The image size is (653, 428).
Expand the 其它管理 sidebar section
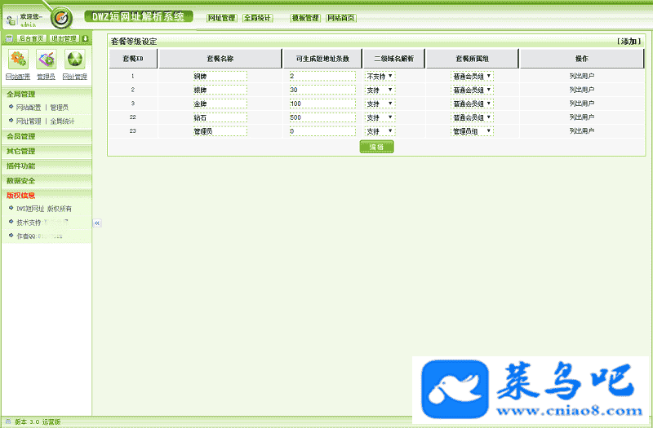[47, 151]
